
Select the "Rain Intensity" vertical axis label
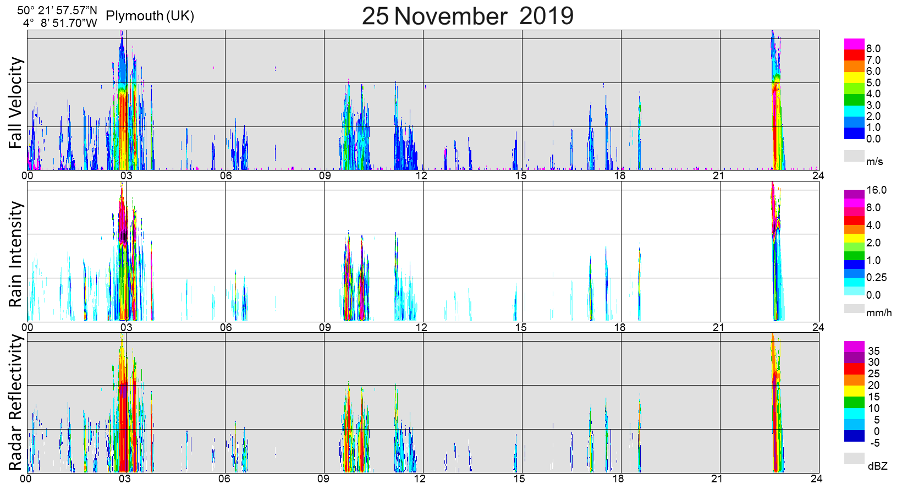pos(16,254)
